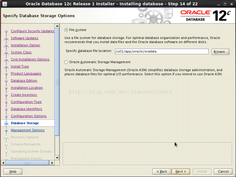Screen dimensions: 236x177
Task: Click the Management Options step bullet icon
Action: pyautogui.click(x=6, y=130)
